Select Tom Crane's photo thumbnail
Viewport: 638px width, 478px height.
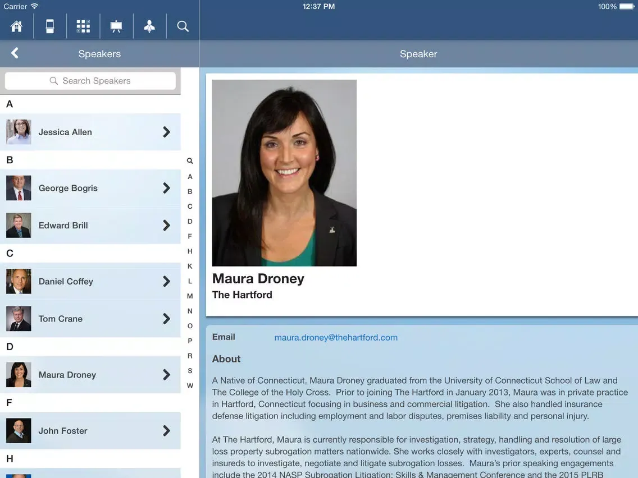[x=19, y=319]
